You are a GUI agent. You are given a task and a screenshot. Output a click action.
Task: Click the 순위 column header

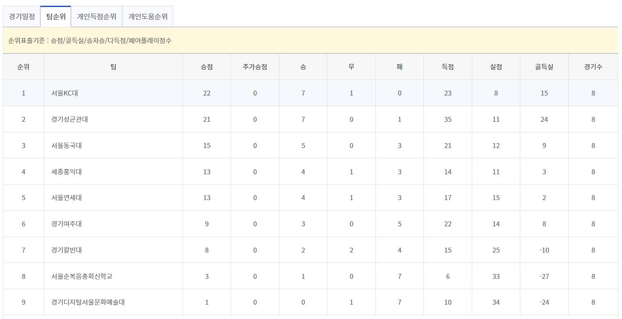(x=23, y=67)
